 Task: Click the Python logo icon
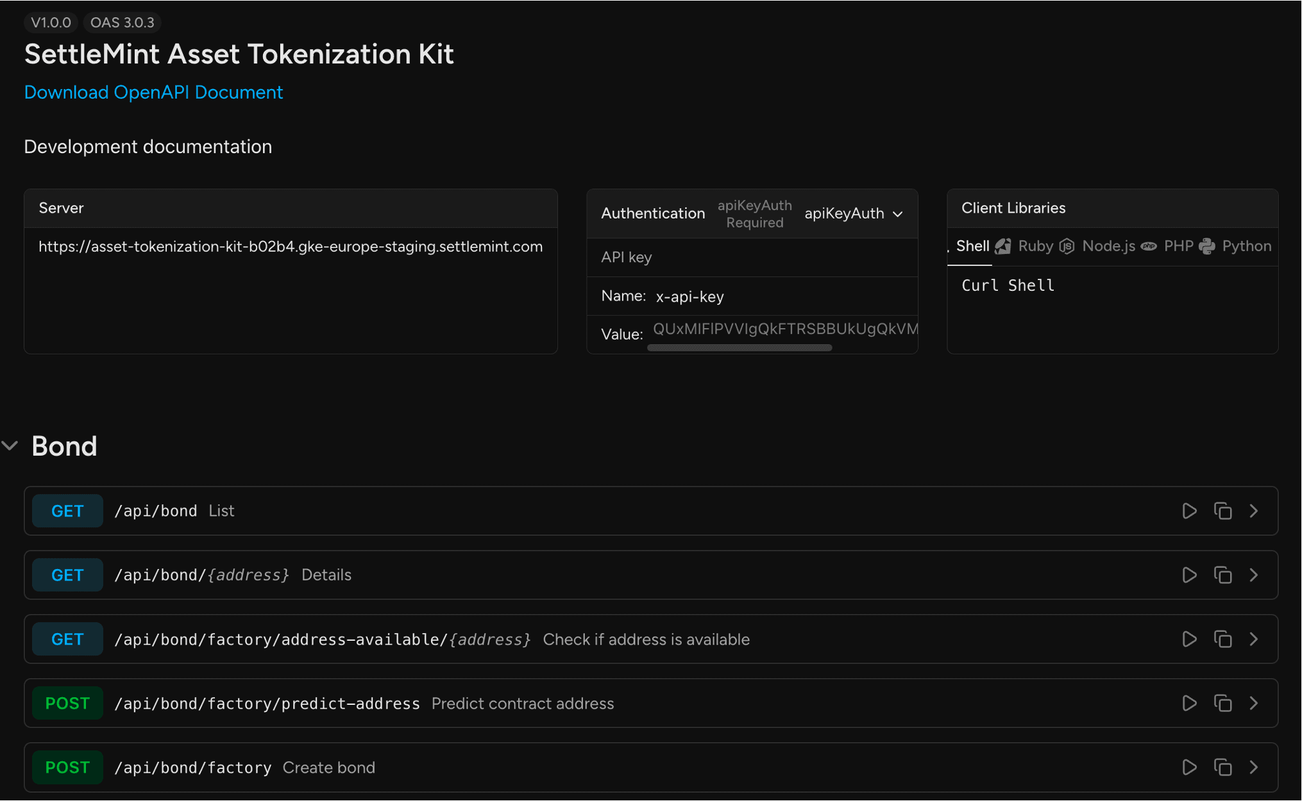[x=1207, y=246]
